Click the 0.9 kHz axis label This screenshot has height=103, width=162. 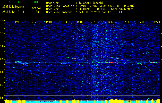point(2,59)
